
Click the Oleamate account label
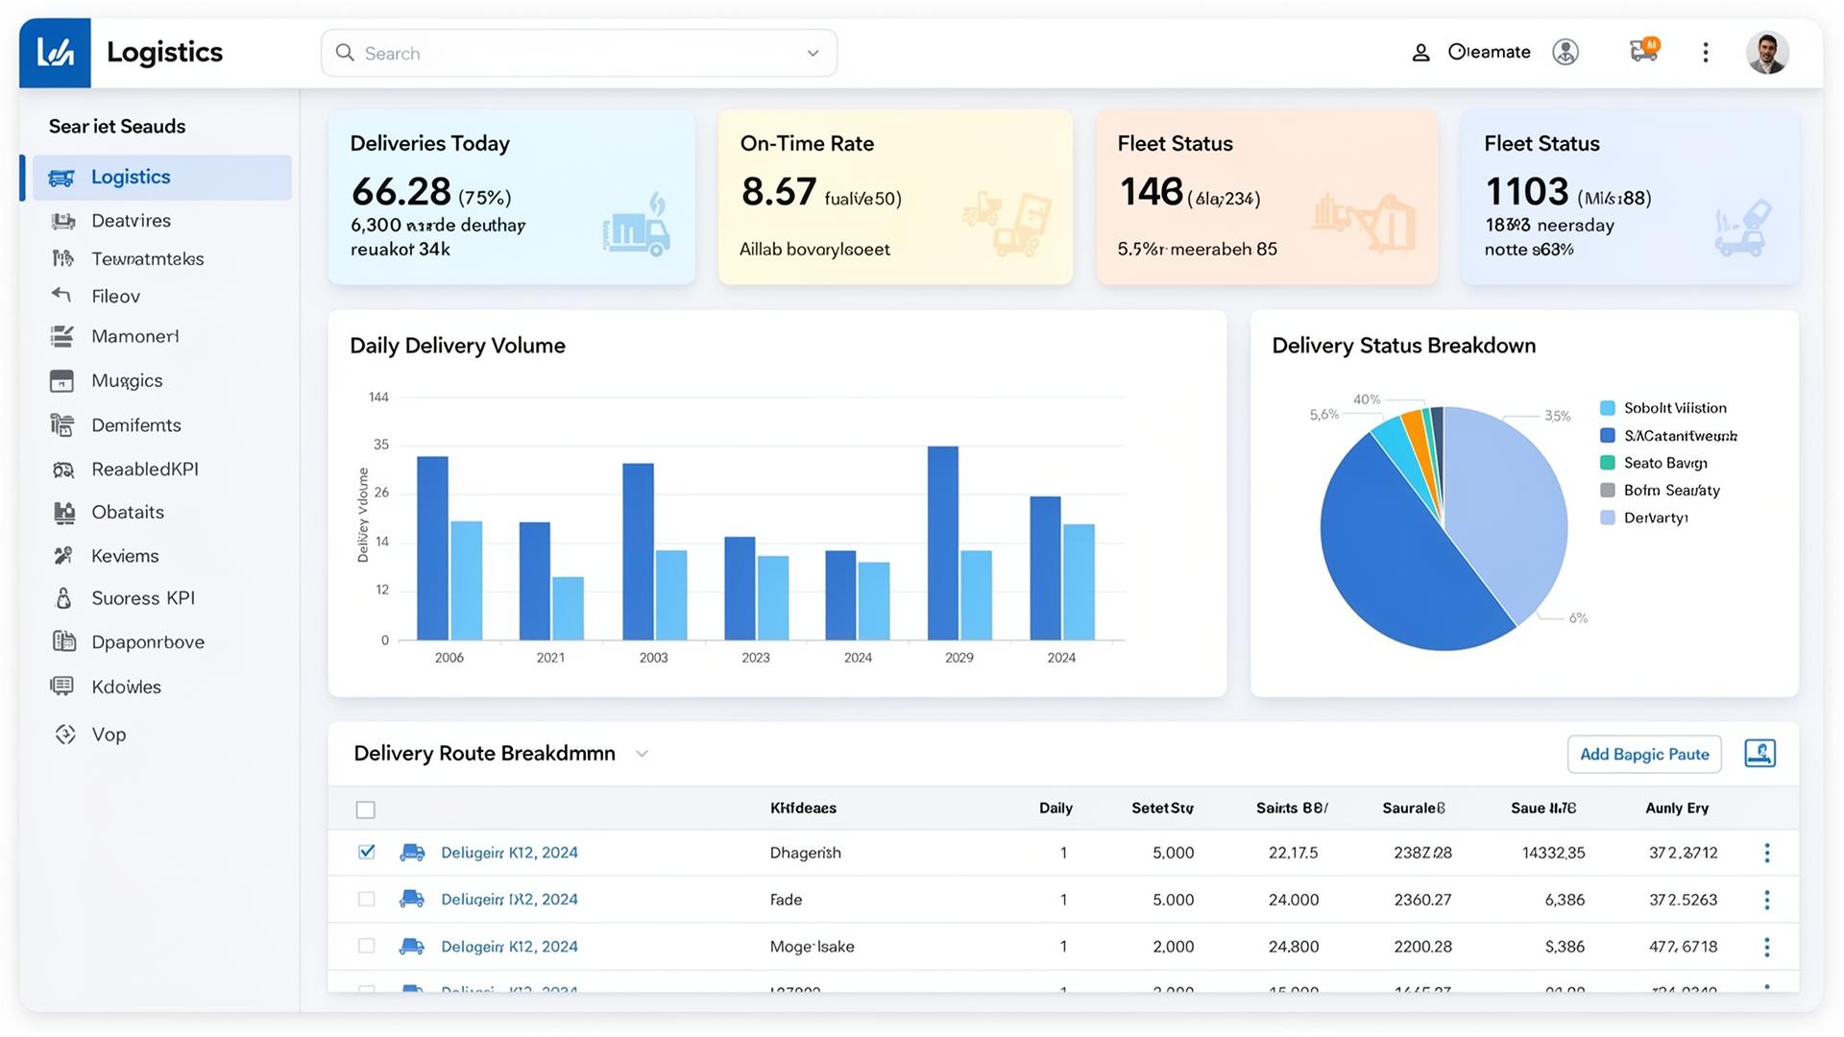pyautogui.click(x=1490, y=52)
